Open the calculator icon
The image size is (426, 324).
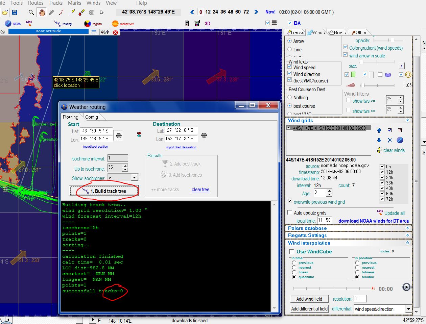point(187,23)
